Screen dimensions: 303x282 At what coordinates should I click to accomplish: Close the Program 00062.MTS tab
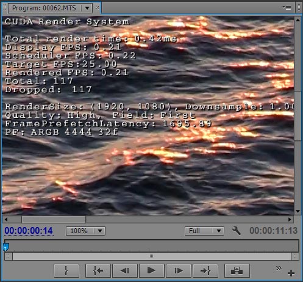[97, 8]
